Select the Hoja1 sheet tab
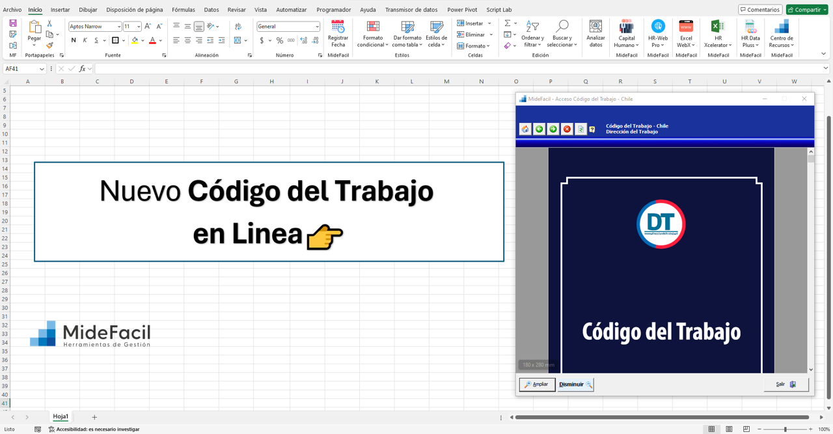The width and height of the screenshot is (833, 434). pyautogui.click(x=61, y=416)
